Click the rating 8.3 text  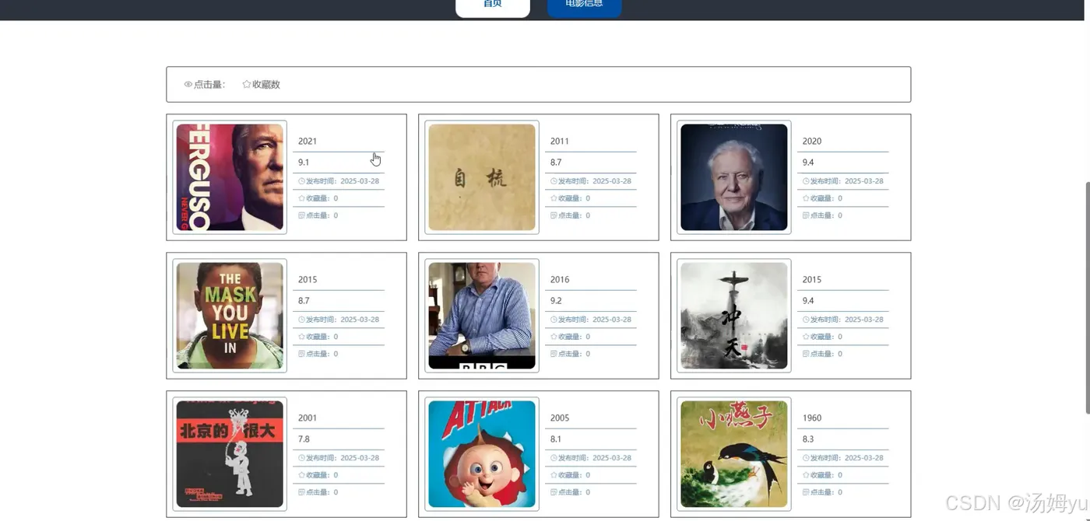point(808,439)
